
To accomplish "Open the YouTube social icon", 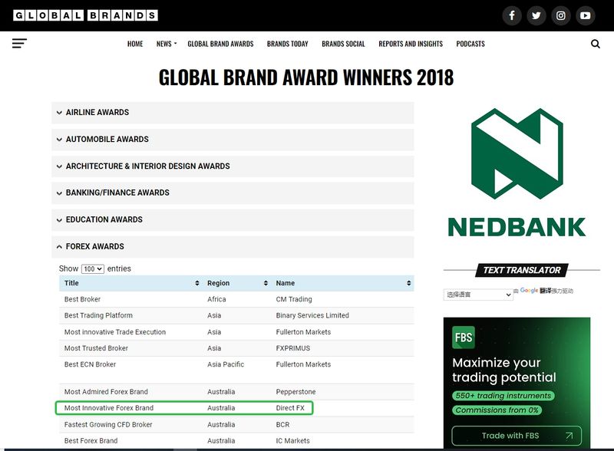I will 586,15.
